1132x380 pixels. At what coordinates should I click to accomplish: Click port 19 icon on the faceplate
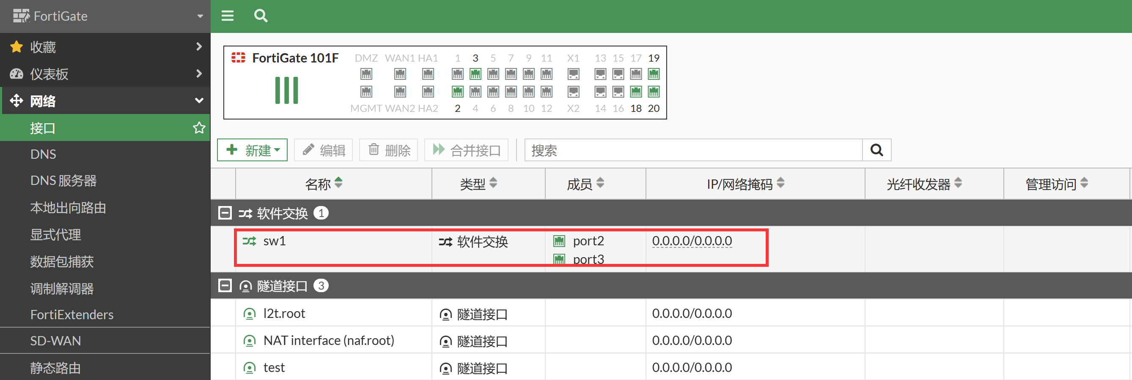(x=654, y=74)
